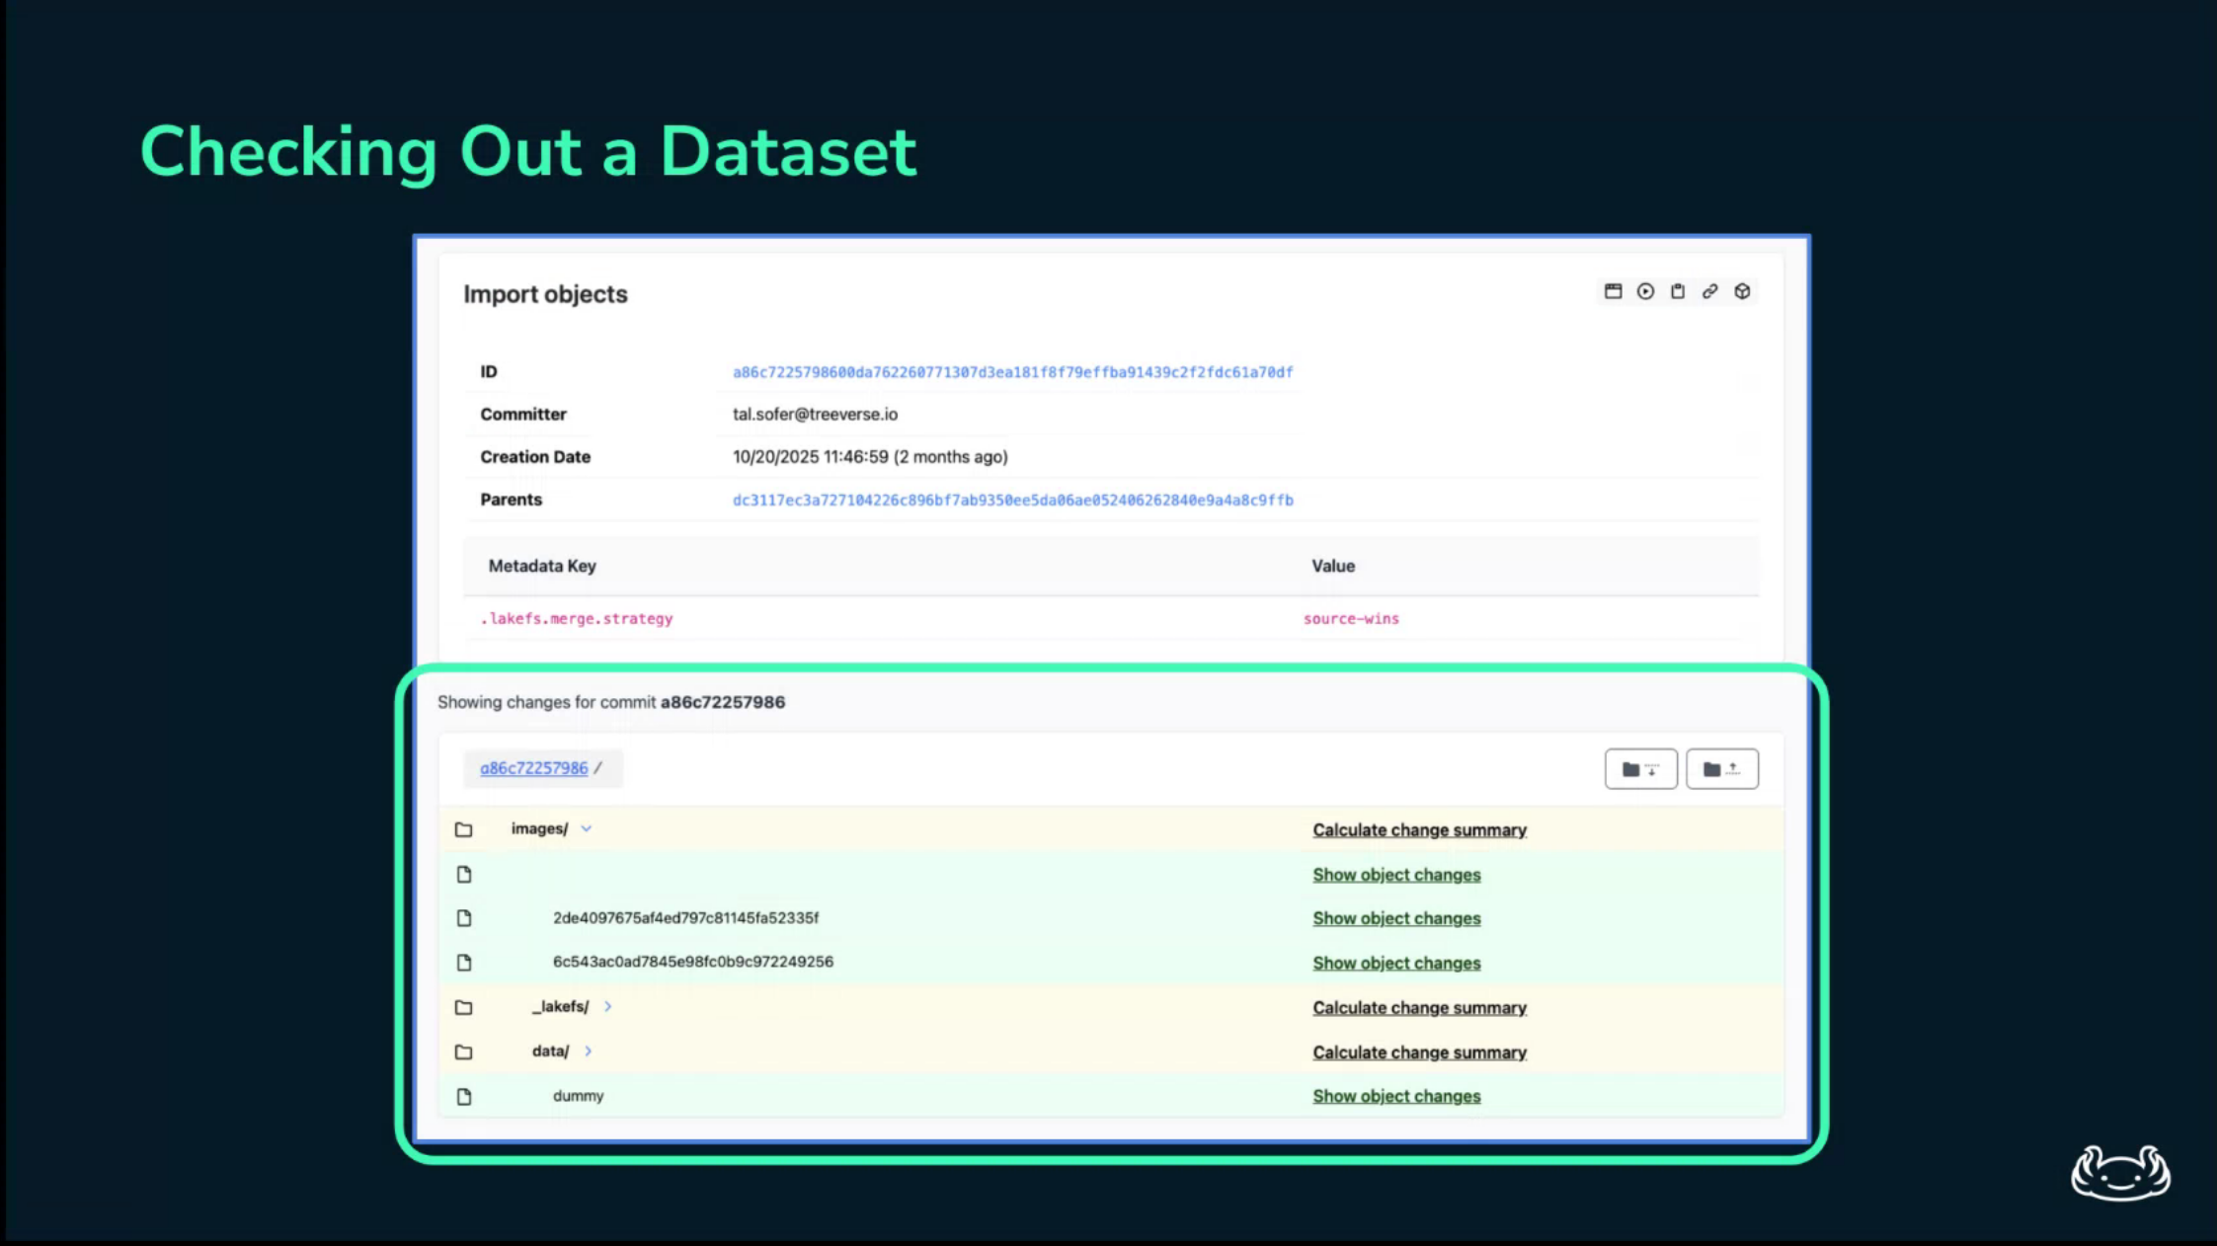
Task: Collapse the images/ folder chevron
Action: point(587,828)
